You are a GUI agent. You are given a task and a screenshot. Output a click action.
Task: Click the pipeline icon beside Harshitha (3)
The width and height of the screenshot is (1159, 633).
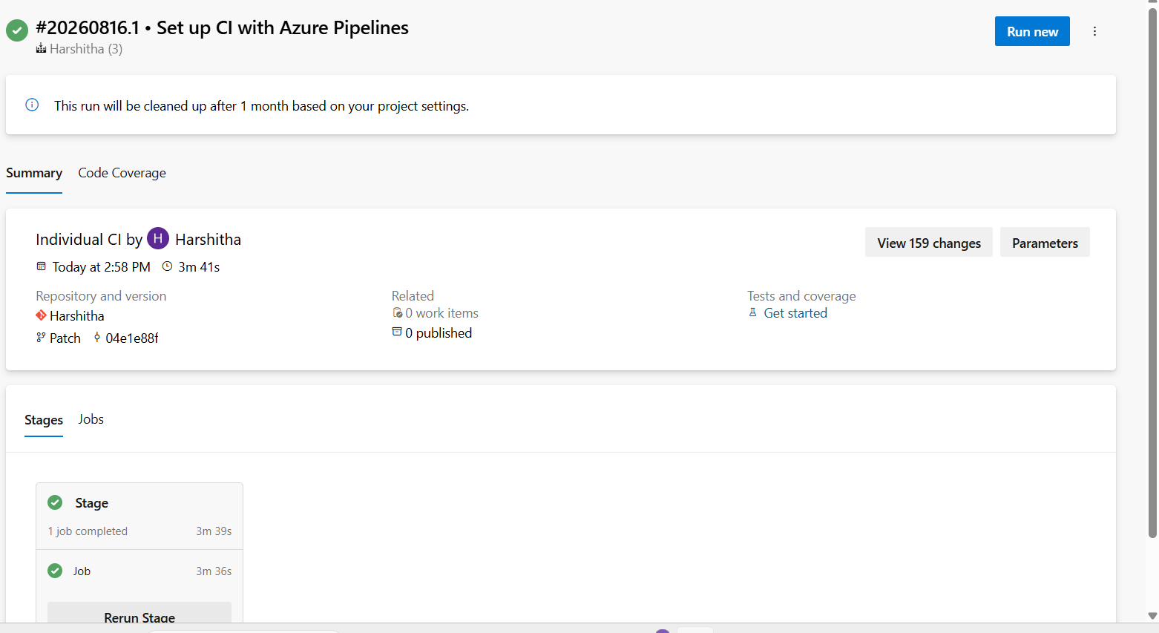41,49
